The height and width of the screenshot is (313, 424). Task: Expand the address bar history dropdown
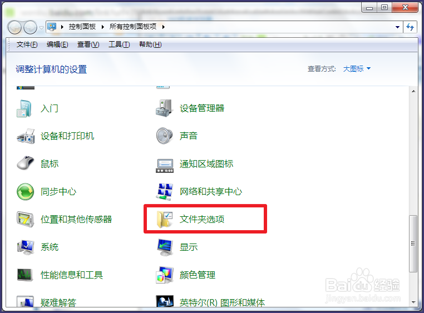pyautogui.click(x=397, y=27)
